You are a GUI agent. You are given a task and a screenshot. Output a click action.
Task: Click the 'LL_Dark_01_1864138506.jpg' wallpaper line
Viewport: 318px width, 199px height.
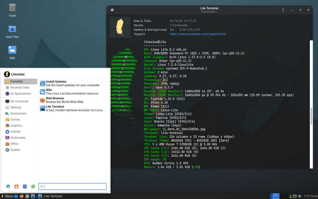(x=175, y=129)
